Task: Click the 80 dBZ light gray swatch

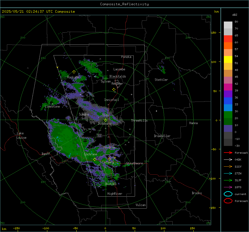Action: (228, 25)
